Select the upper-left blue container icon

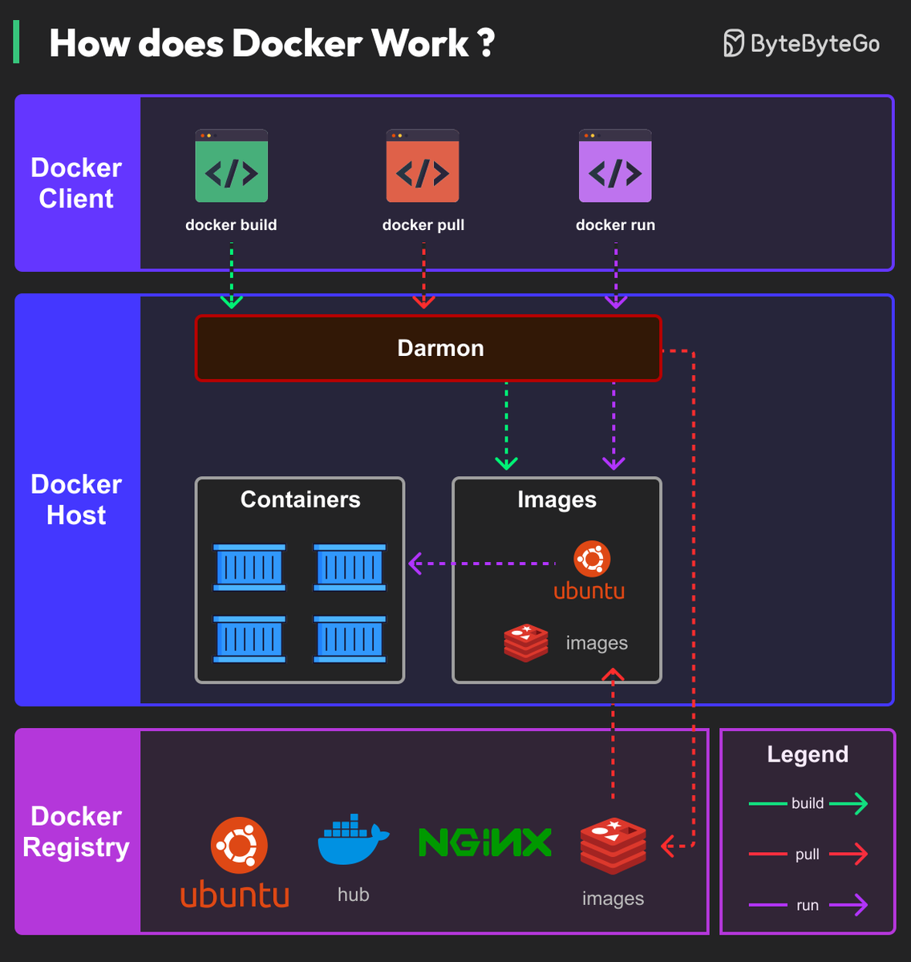(249, 568)
